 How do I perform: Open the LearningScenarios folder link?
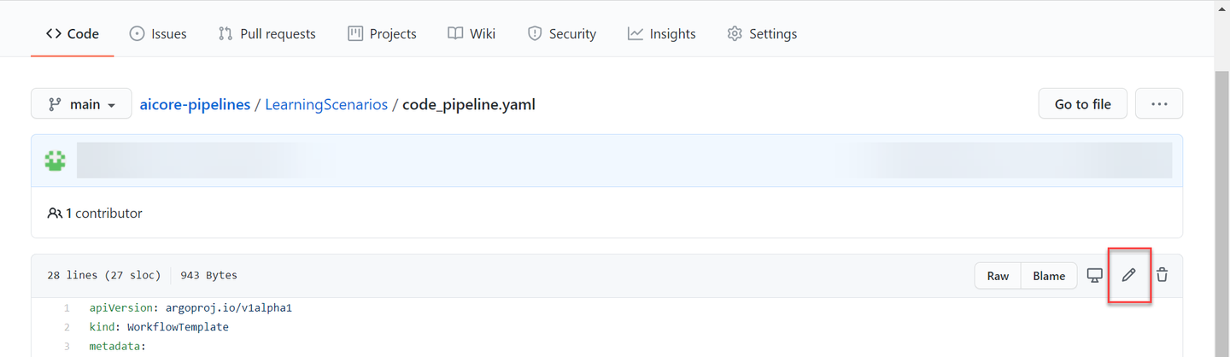[x=326, y=104]
